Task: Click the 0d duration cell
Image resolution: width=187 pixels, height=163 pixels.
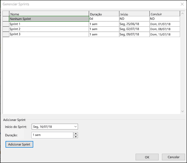Action: [104, 19]
